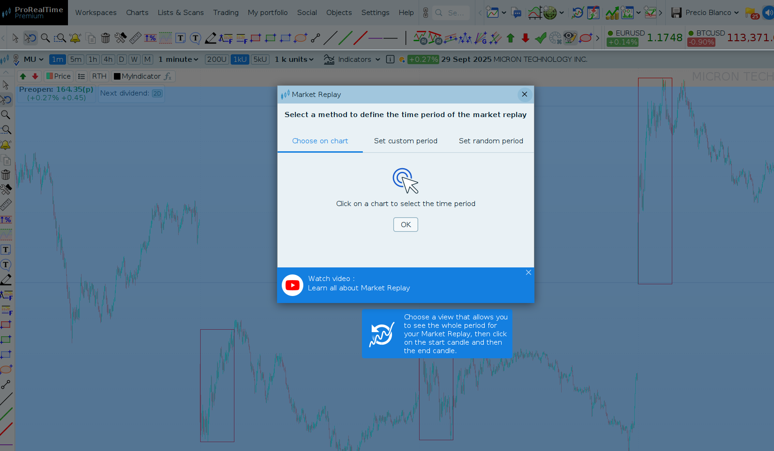Open dropdown arrow next to radar icon
Viewport: 774px width, 451px height.
pos(562,13)
